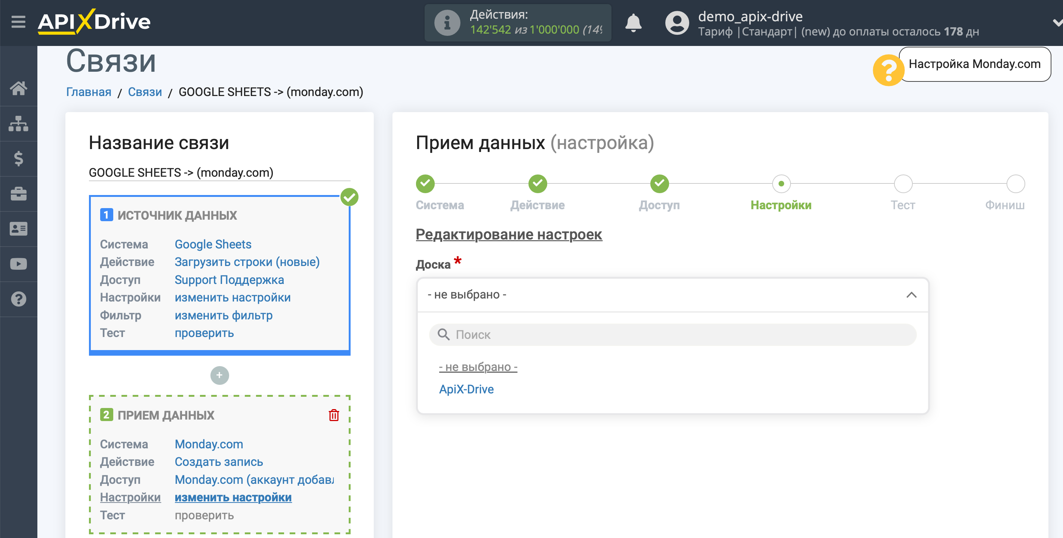Open Monday.com system link
This screenshot has width=1063, height=538.
click(209, 444)
